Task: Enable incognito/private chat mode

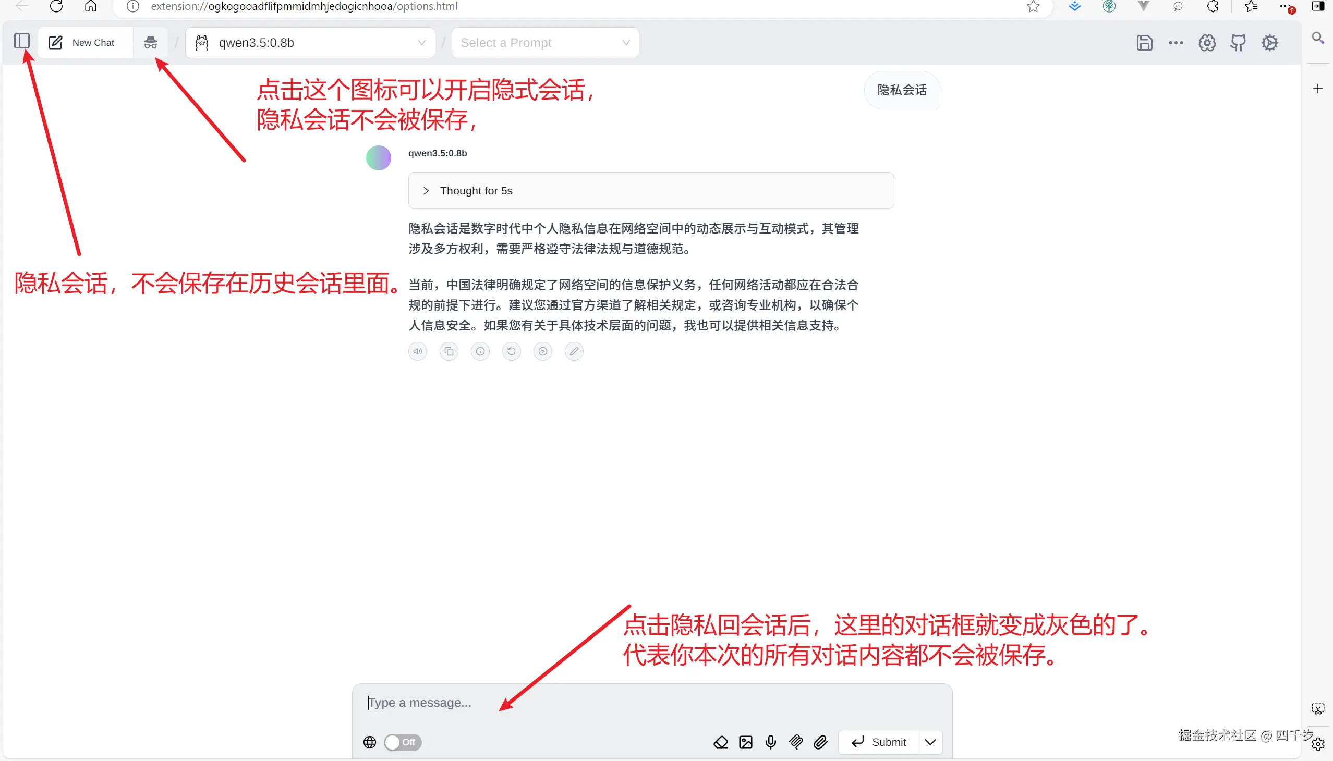Action: point(151,42)
